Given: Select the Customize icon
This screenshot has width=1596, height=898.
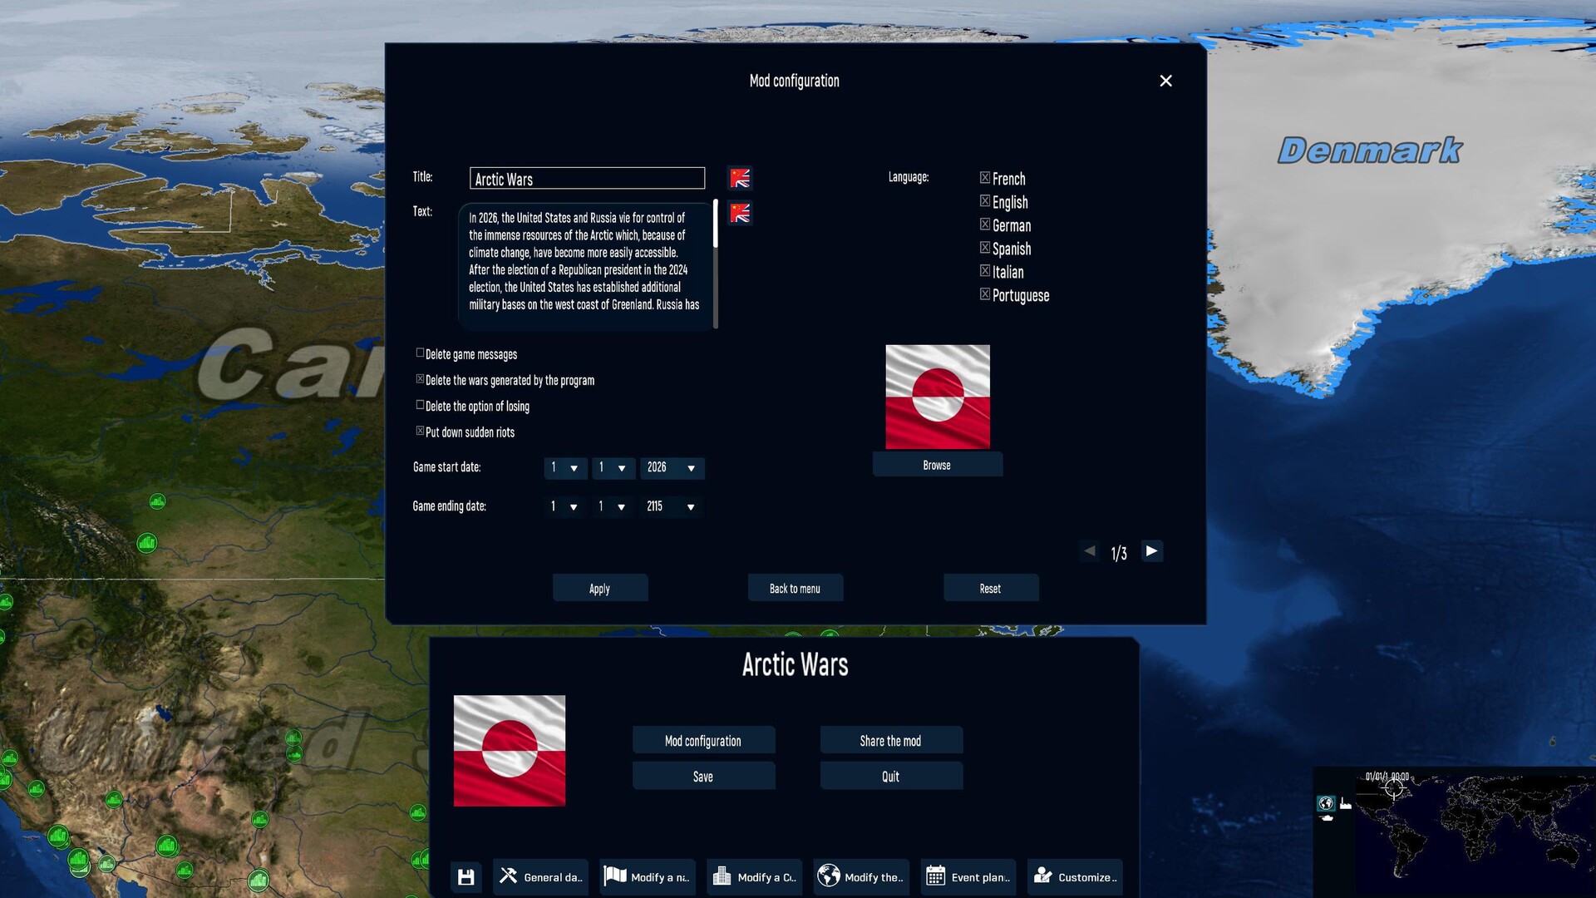Looking at the screenshot, I should pos(1042,876).
